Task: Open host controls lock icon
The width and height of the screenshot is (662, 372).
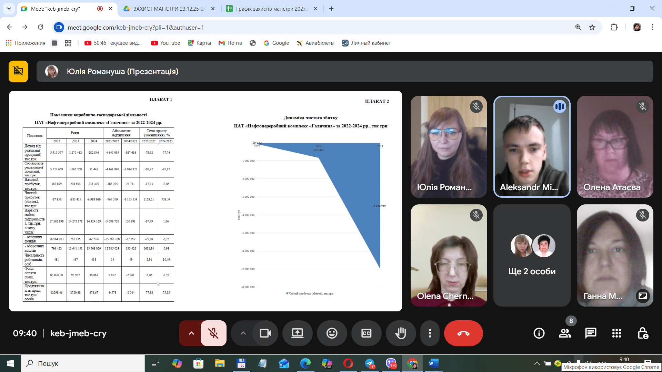Action: click(643, 333)
